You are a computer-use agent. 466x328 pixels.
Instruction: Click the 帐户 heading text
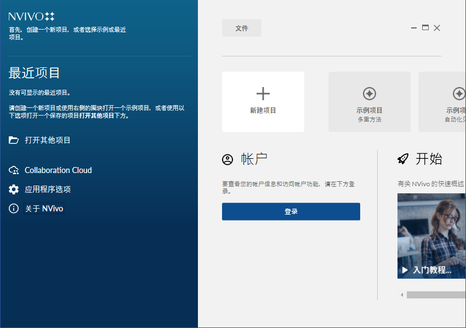[x=254, y=159]
